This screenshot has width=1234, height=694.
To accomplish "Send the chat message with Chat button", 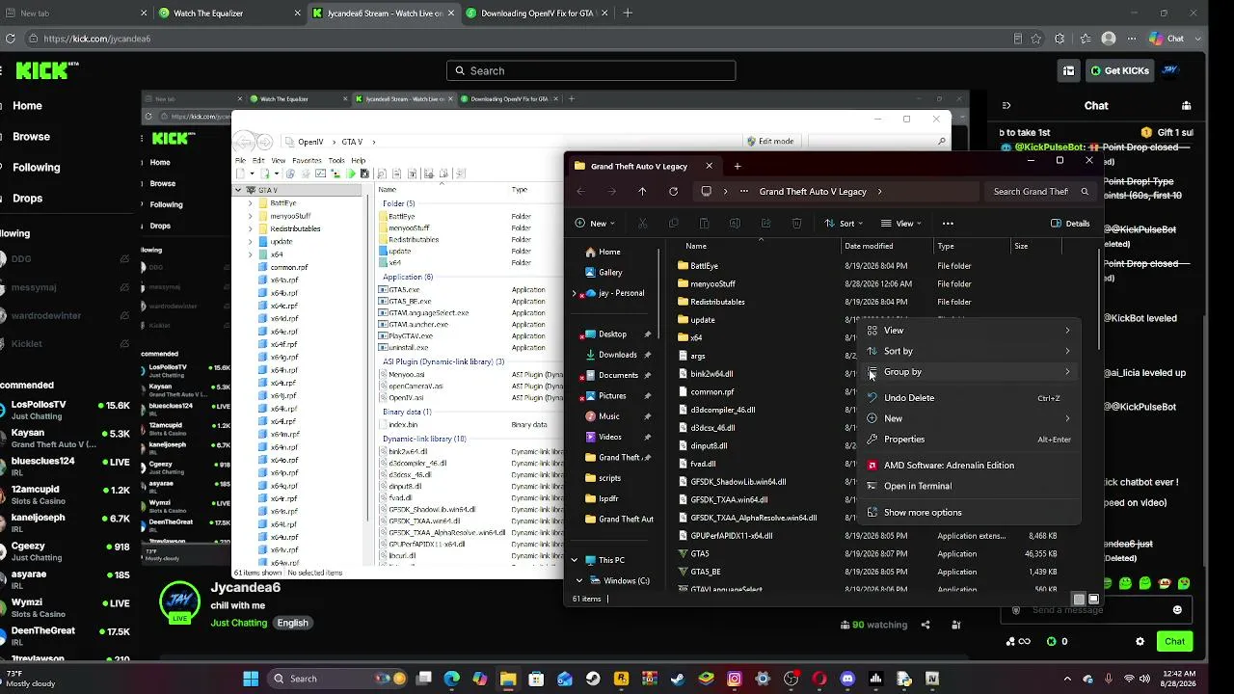I will tap(1174, 641).
